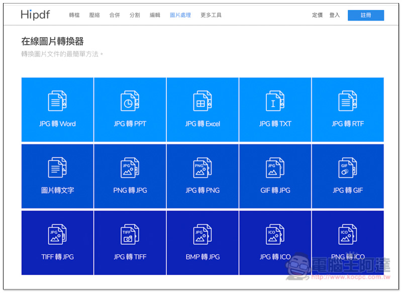Open the GIF 轉 JPG label
This screenshot has height=293, width=402.
click(x=275, y=190)
